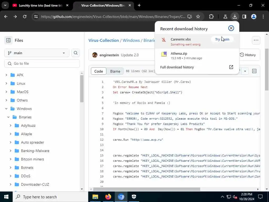This screenshot has width=269, height=202.
Task: Click the file search magnifier button
Action: click(x=76, y=53)
